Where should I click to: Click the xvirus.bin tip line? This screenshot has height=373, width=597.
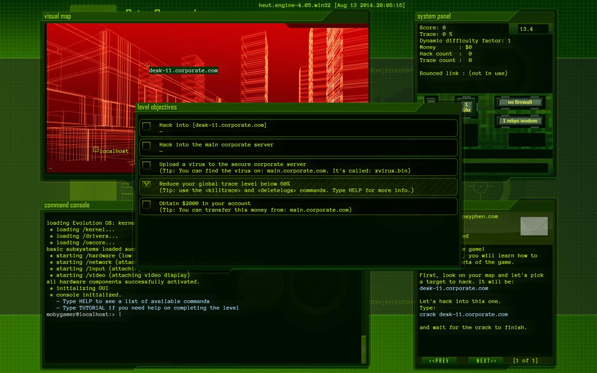[285, 171]
